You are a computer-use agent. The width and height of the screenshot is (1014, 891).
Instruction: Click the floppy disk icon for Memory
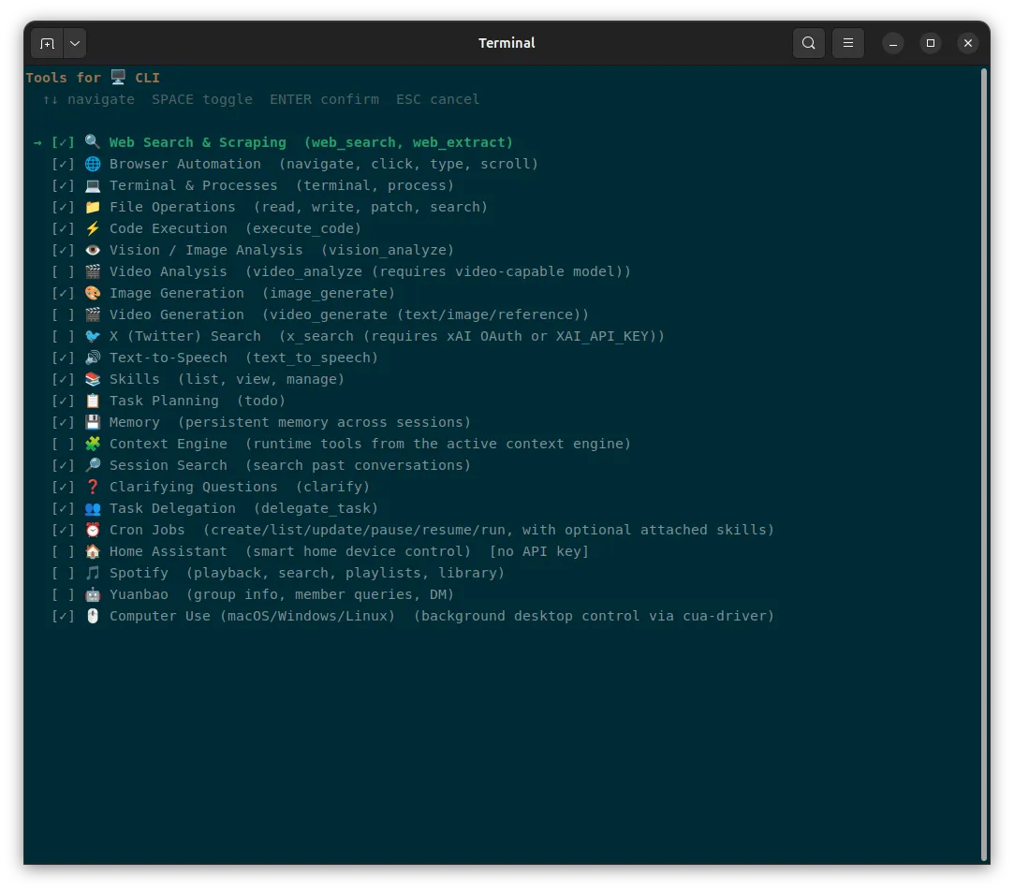point(93,422)
